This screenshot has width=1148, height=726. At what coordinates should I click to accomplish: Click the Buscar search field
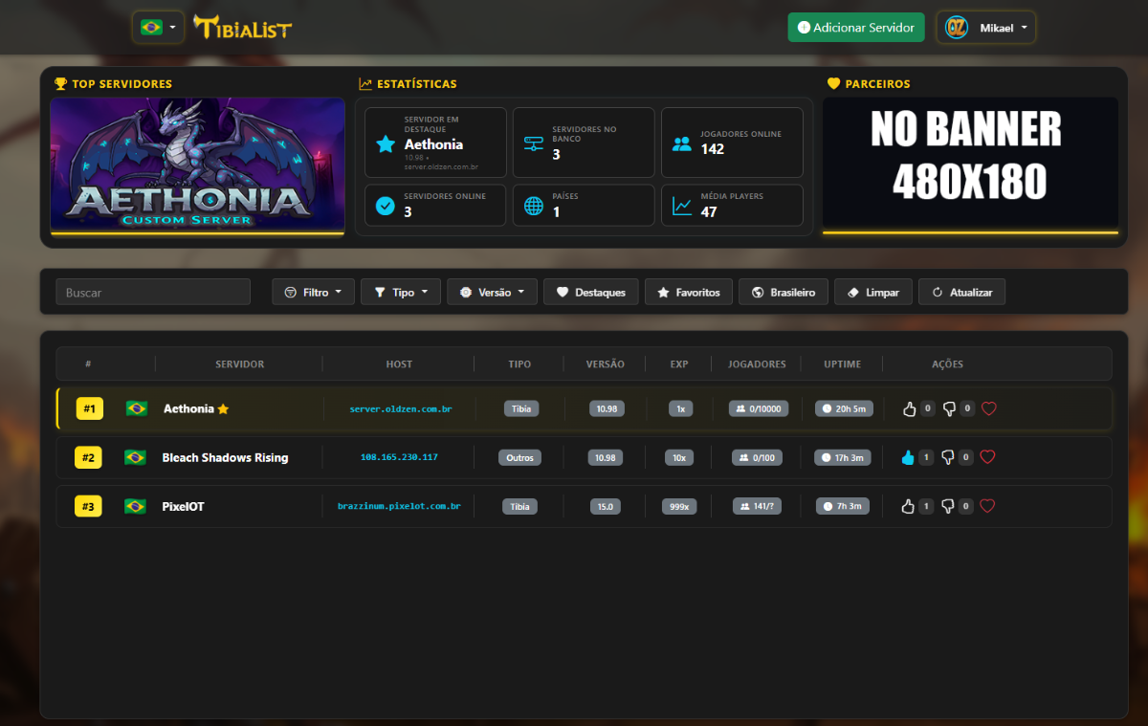point(153,292)
